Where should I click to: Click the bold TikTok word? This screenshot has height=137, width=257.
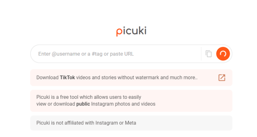67,78
